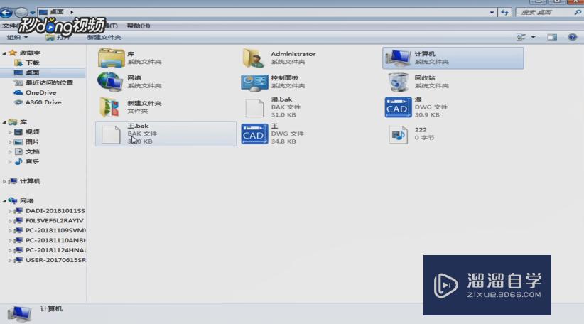Image resolution: width=584 pixels, height=324 pixels.
Task: Select the 计算机 system folder icon
Action: (398, 58)
